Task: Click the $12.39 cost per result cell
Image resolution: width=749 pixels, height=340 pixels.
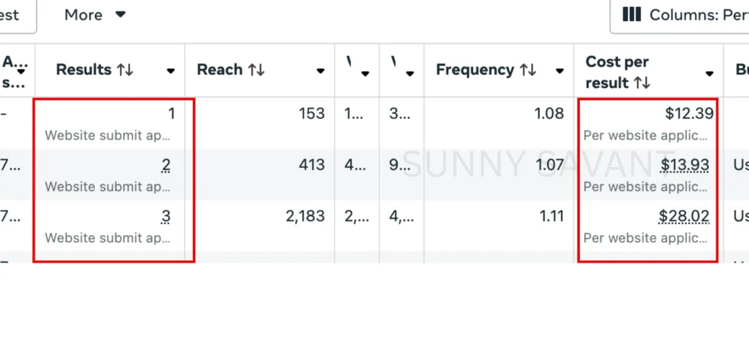Action: click(x=689, y=114)
